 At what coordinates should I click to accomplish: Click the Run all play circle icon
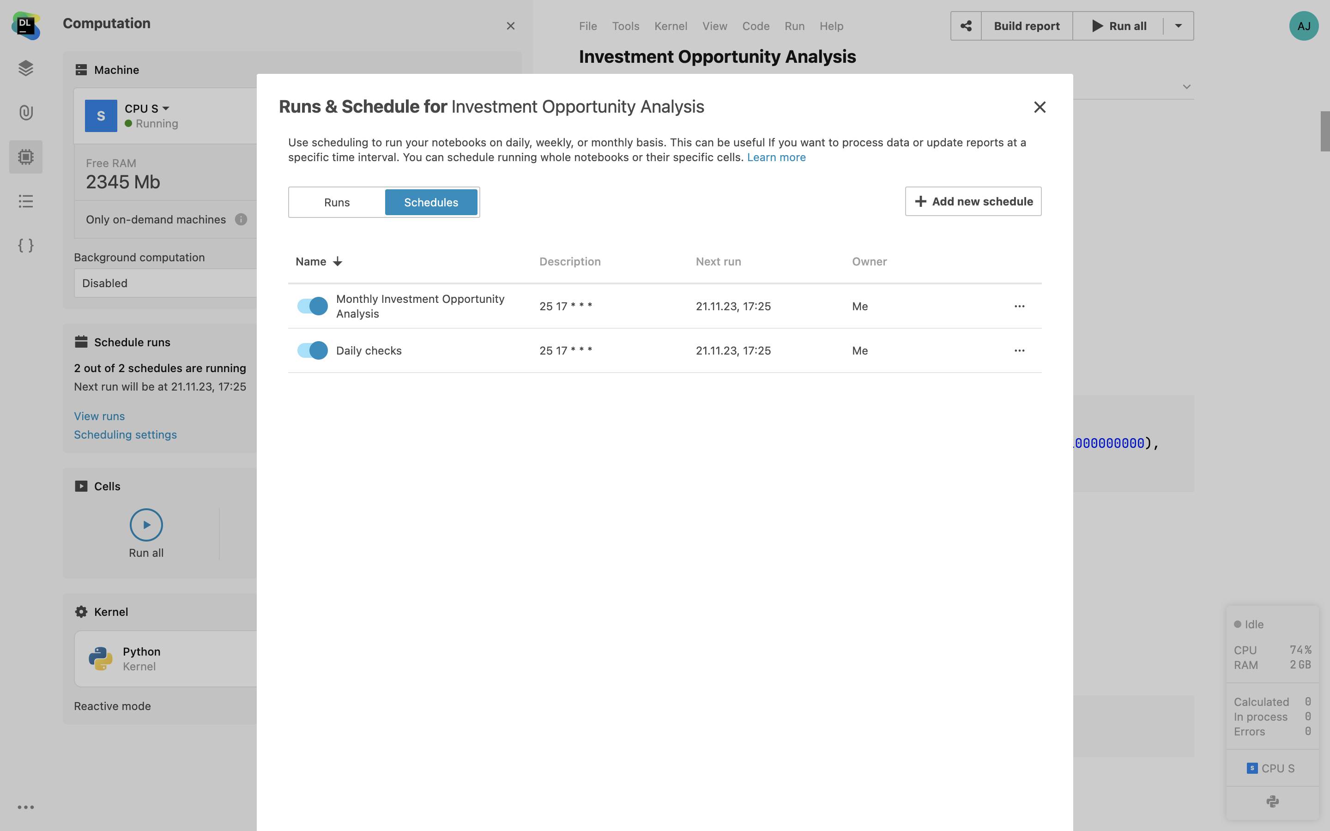(146, 525)
